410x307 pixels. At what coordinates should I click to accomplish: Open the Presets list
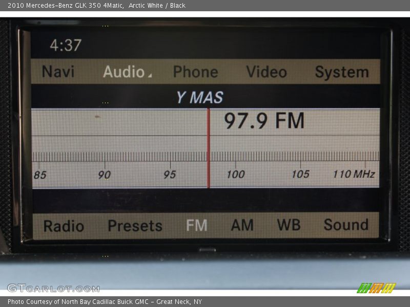[135, 226]
